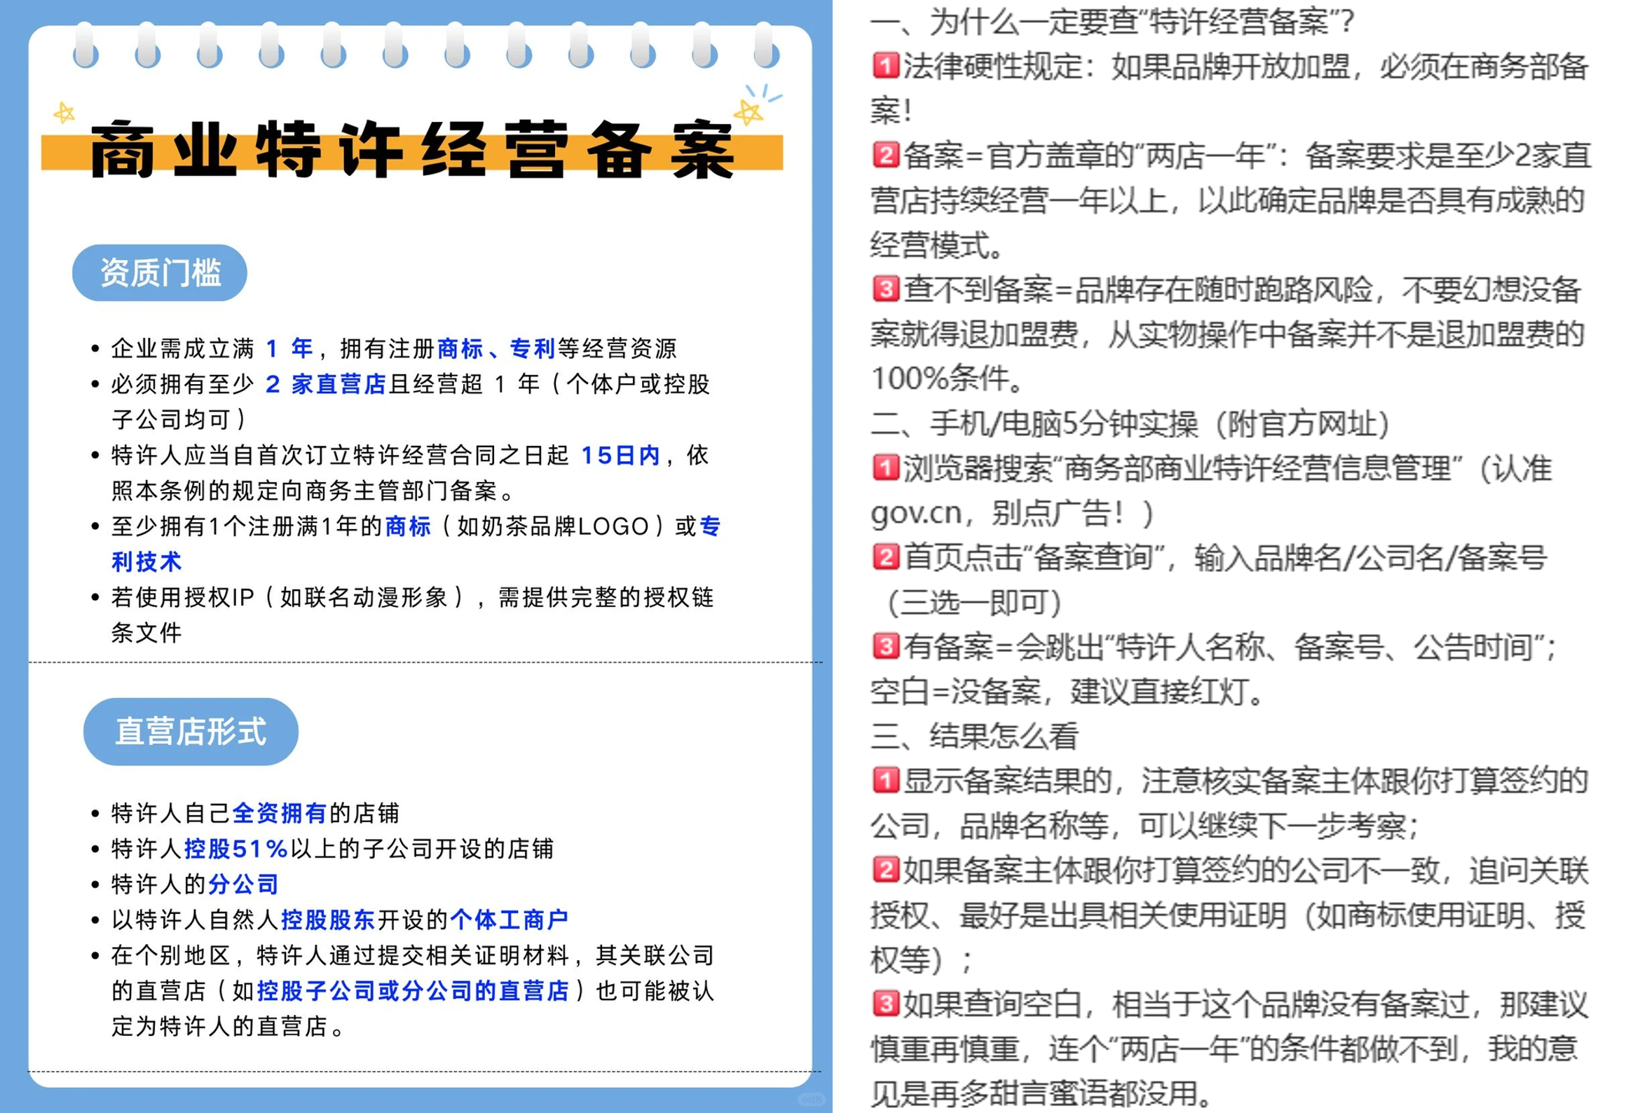Click the 资质门槛 pill label

tap(160, 273)
